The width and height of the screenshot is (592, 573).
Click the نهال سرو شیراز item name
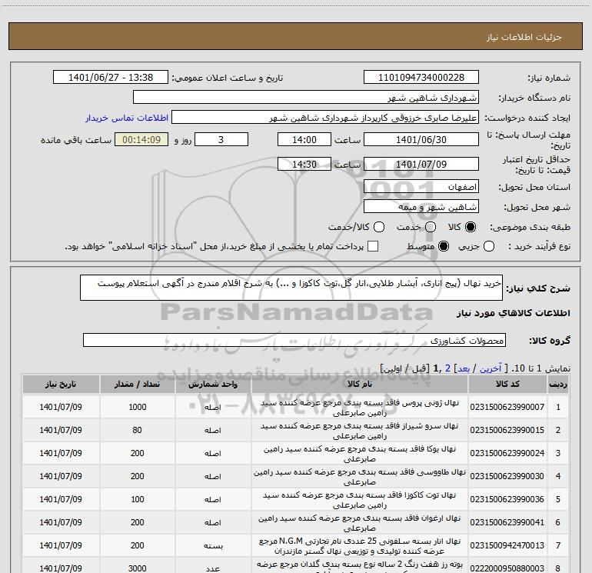360,431
